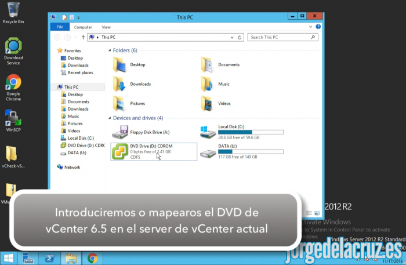Collapse the Devices and drives (4) group
The width and height of the screenshot is (406, 265).
click(110, 118)
